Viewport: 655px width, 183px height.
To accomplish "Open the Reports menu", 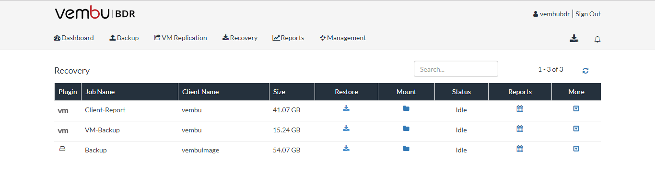I will 288,38.
